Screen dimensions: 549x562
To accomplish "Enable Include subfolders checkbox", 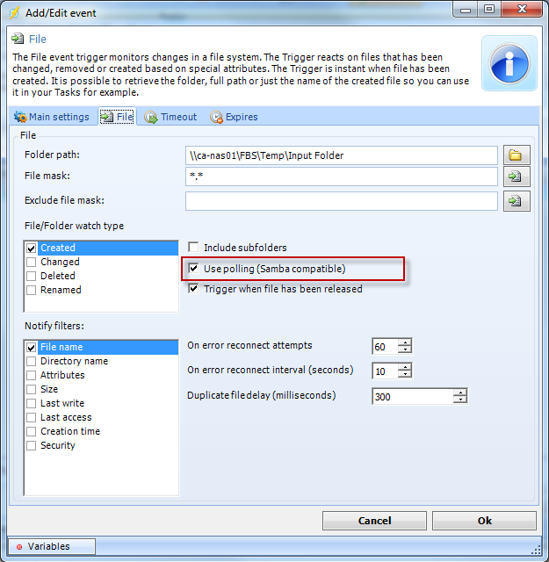I will (x=194, y=248).
